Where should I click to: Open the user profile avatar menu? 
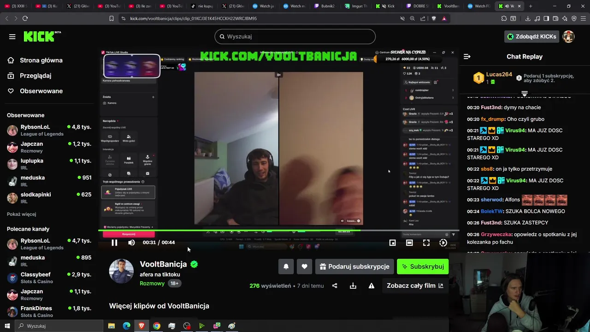tap(568, 36)
